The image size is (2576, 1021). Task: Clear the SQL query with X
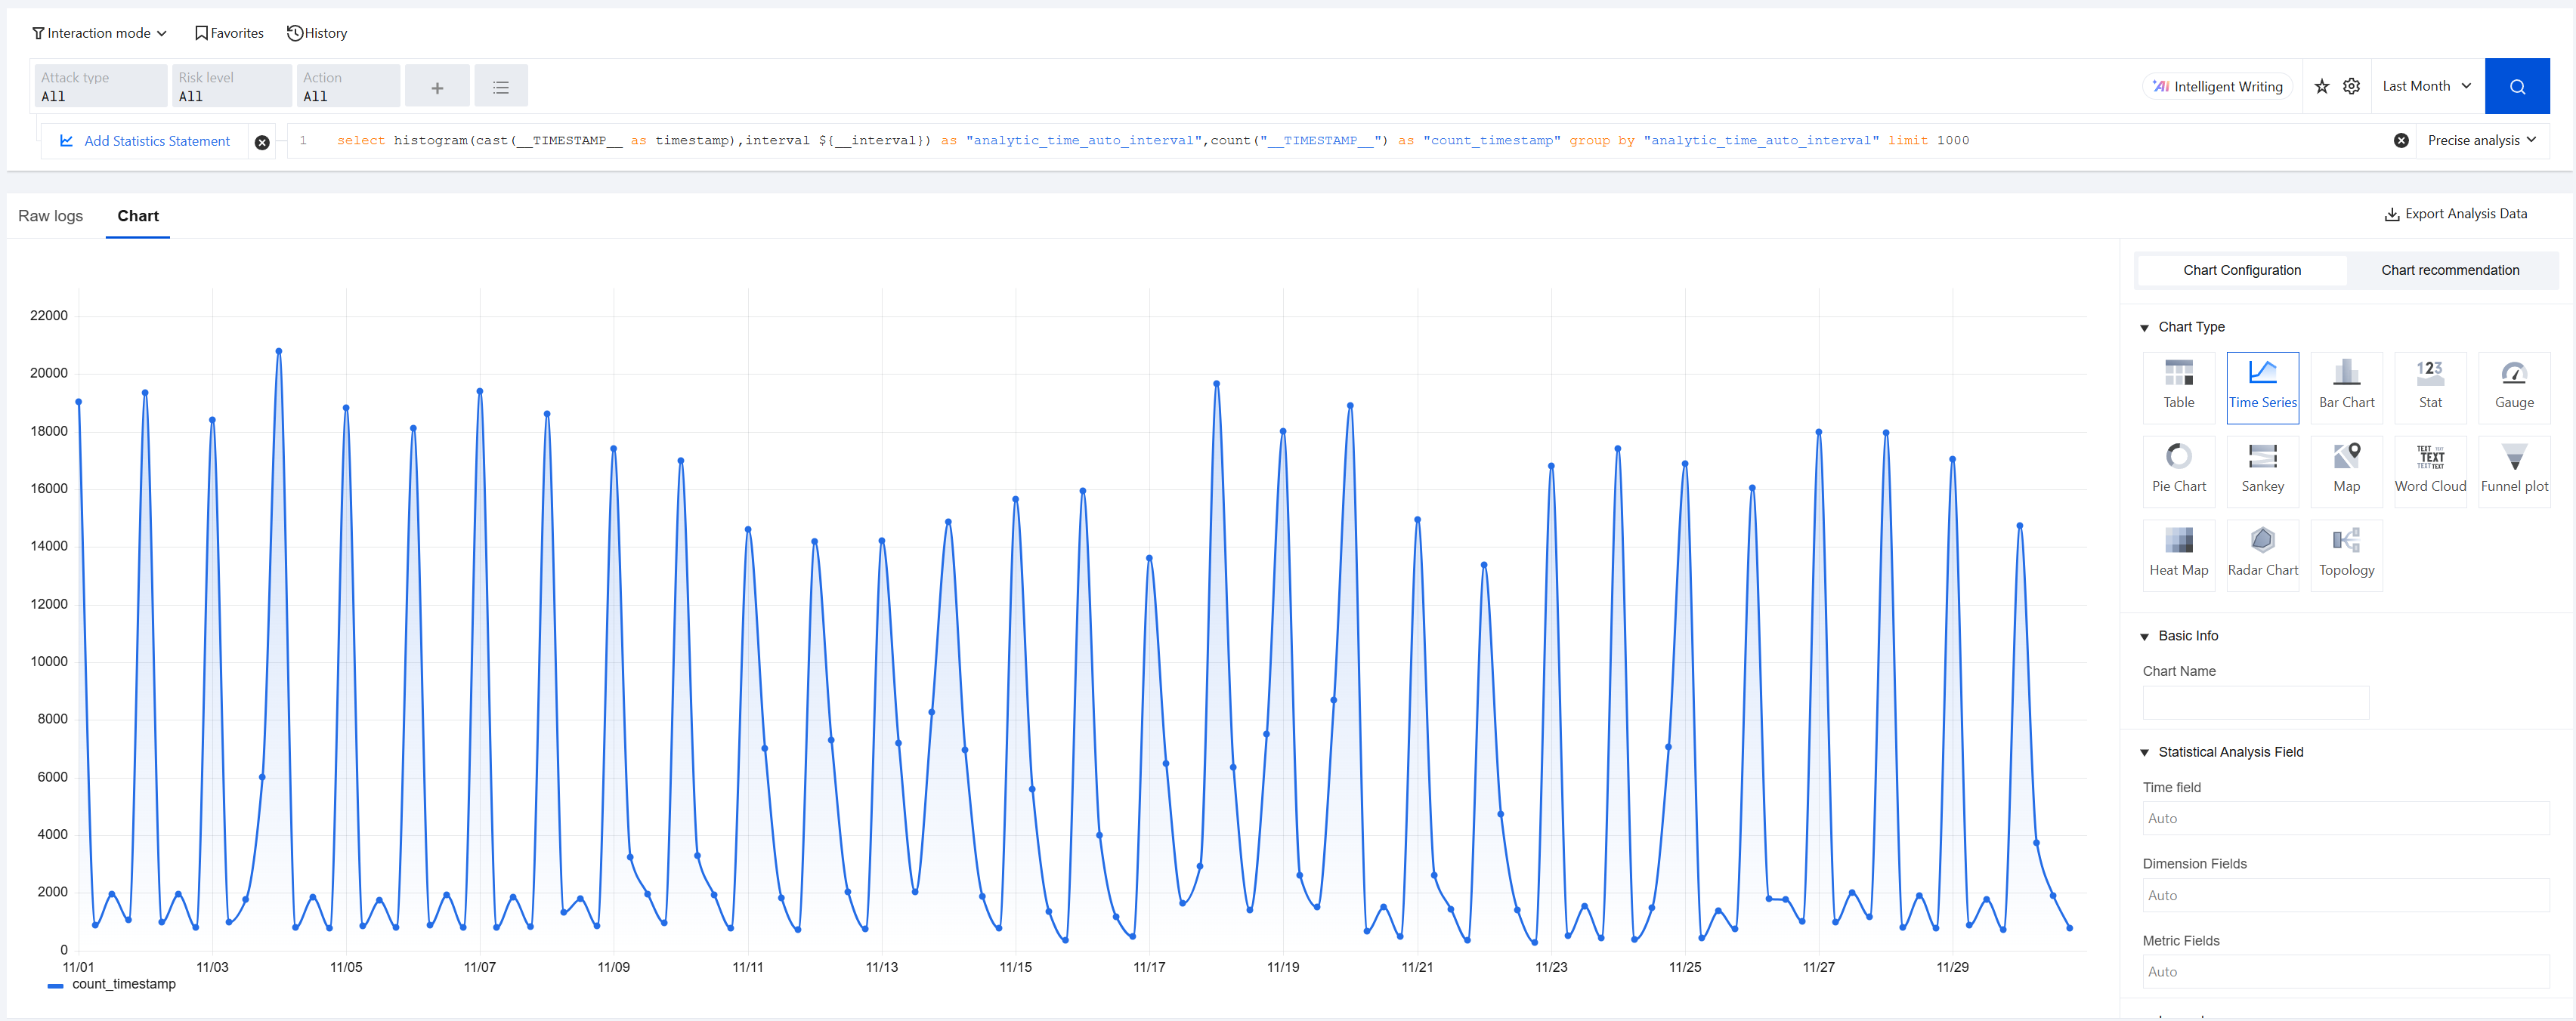pyautogui.click(x=2400, y=141)
